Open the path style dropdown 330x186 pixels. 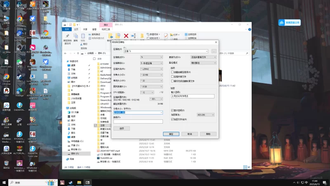pyautogui.click(x=203, y=63)
